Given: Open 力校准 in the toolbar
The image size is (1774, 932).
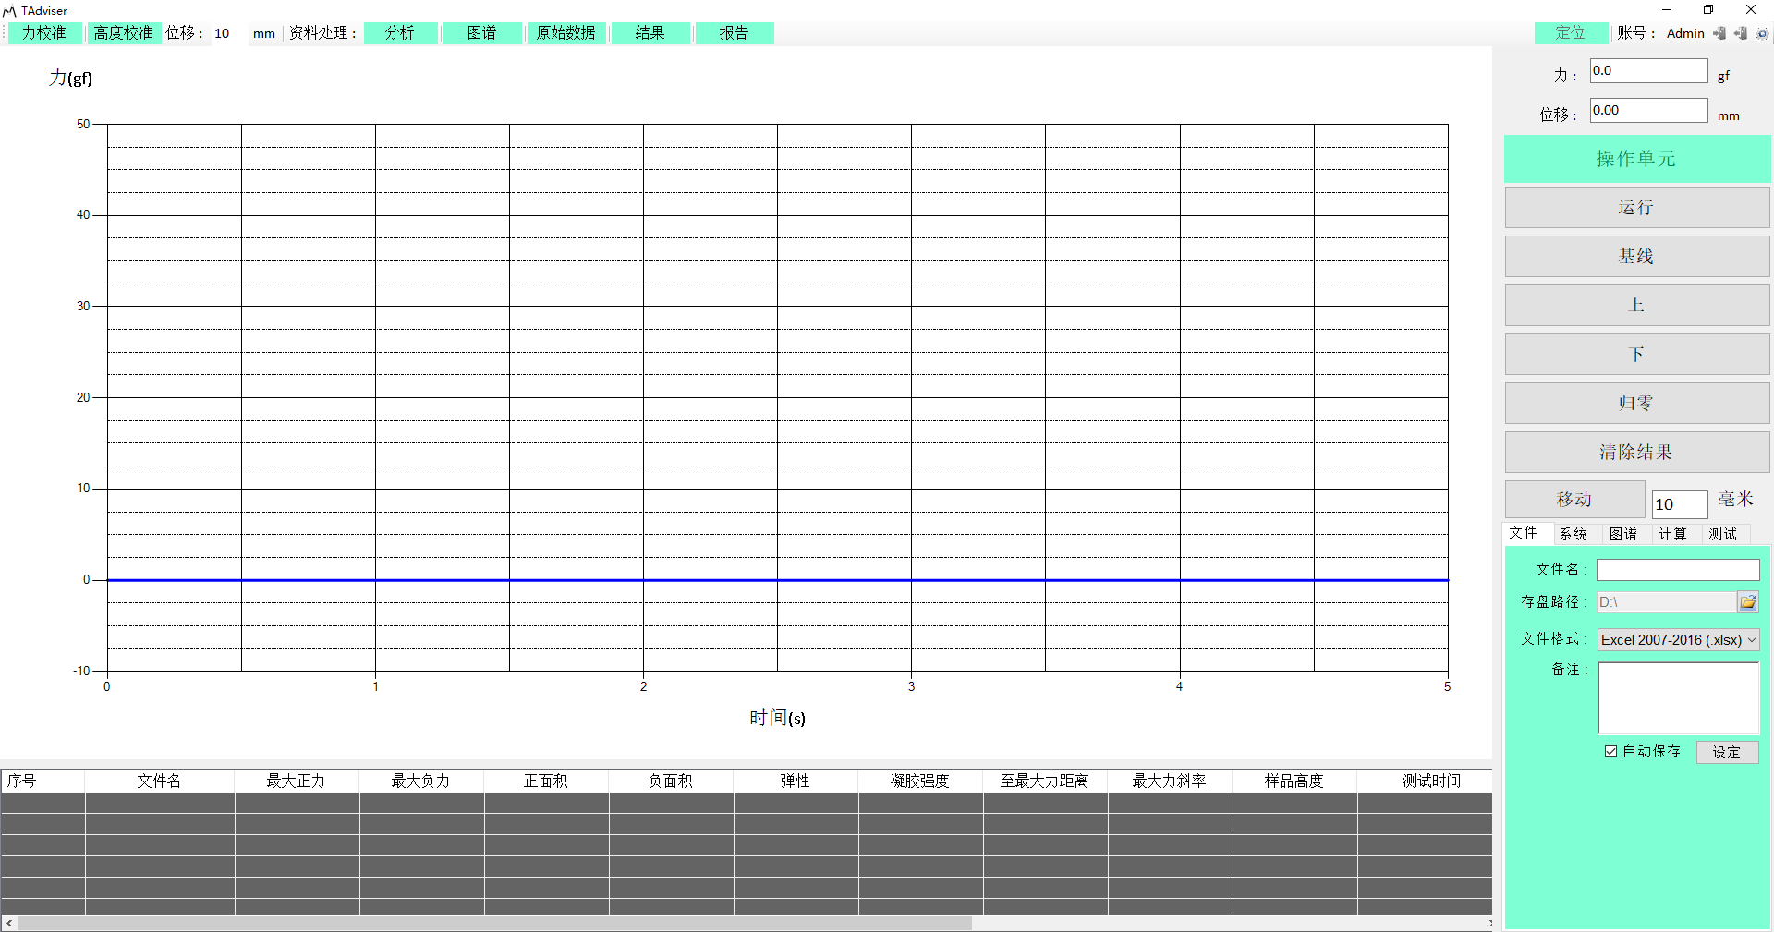Looking at the screenshot, I should tap(44, 33).
